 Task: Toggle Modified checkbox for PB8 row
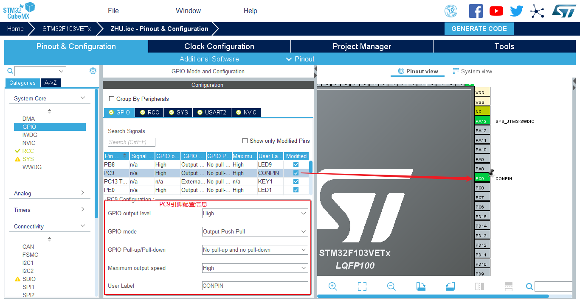coord(296,164)
